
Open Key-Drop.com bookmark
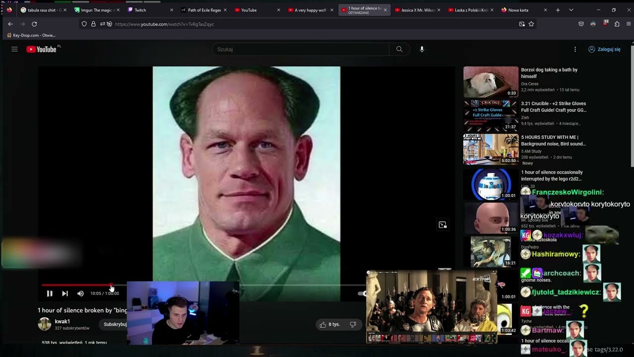[31, 35]
